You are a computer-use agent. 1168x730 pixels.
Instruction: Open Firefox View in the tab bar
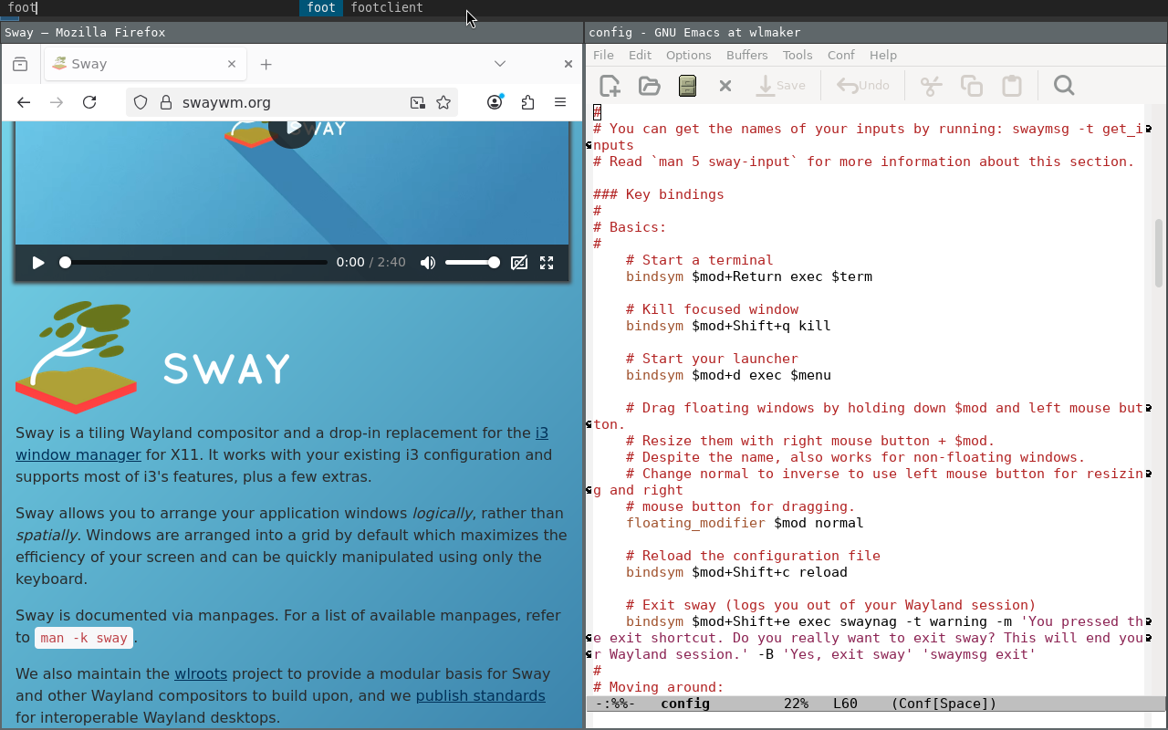(20, 64)
